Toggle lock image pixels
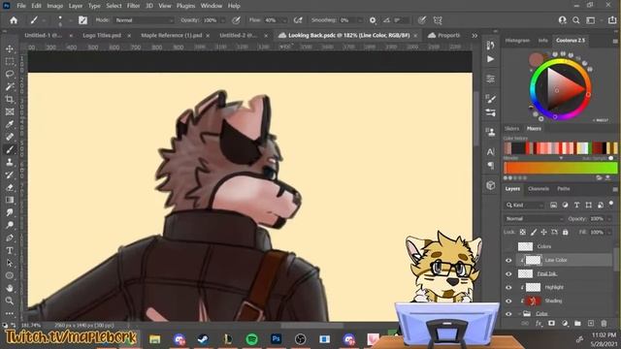The width and height of the screenshot is (621, 349). point(534,233)
